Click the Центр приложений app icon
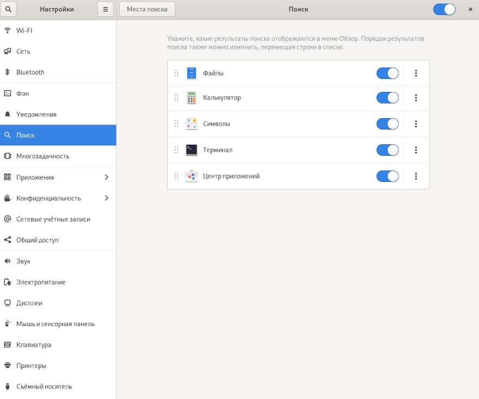The height and width of the screenshot is (399, 479). coord(191,176)
